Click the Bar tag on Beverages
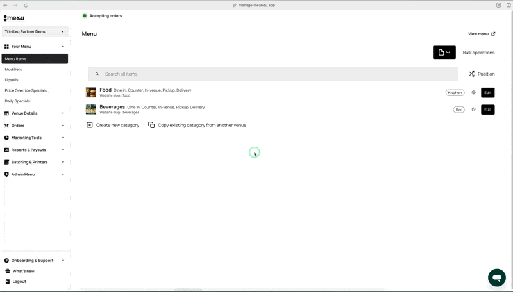 click(458, 109)
